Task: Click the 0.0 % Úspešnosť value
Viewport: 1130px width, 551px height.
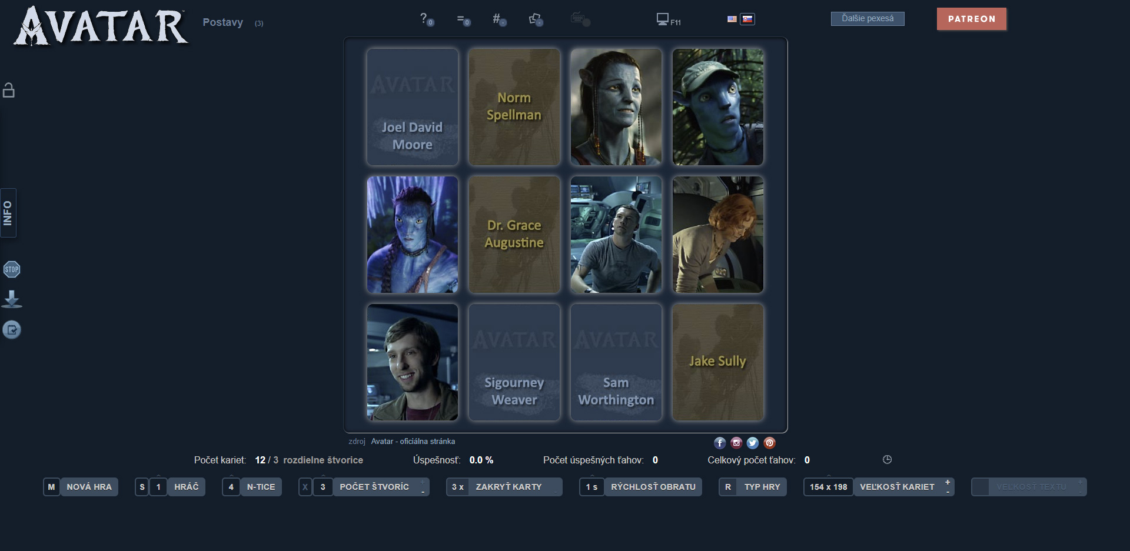Action: (x=481, y=460)
